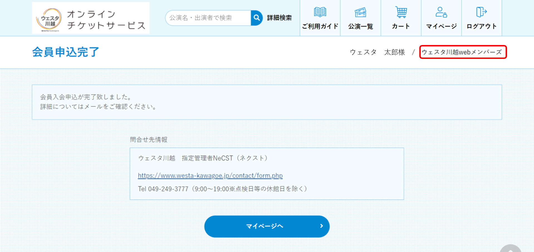Click the 問合せ先情報 label
This screenshot has height=252, width=534.
coord(149,139)
